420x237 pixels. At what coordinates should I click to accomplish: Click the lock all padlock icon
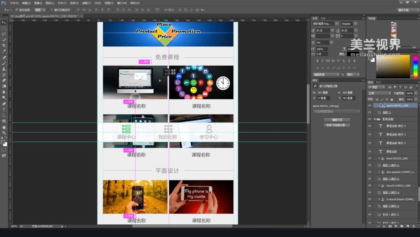tap(392, 99)
